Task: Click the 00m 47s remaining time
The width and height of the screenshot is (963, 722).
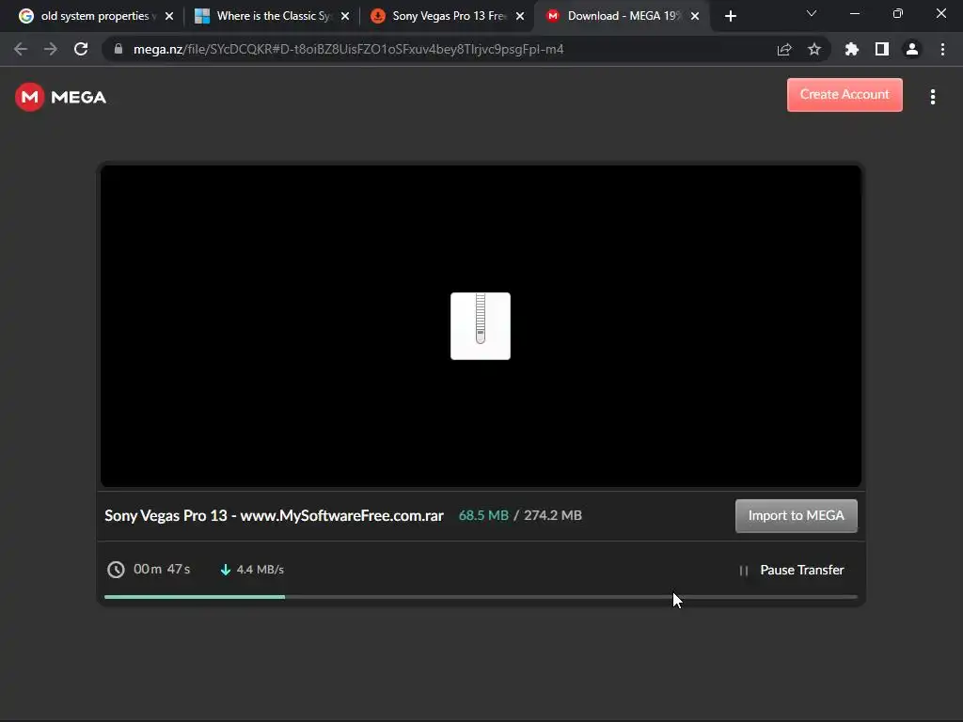Action: [x=162, y=569]
